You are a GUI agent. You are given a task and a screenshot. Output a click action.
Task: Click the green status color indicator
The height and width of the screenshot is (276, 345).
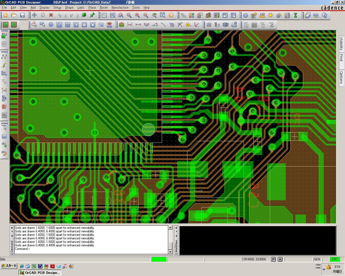[x=159, y=259]
